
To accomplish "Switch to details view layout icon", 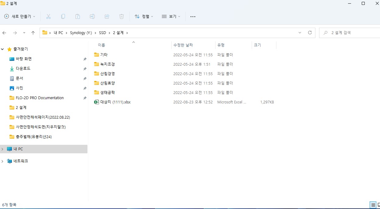I will pos(373,205).
